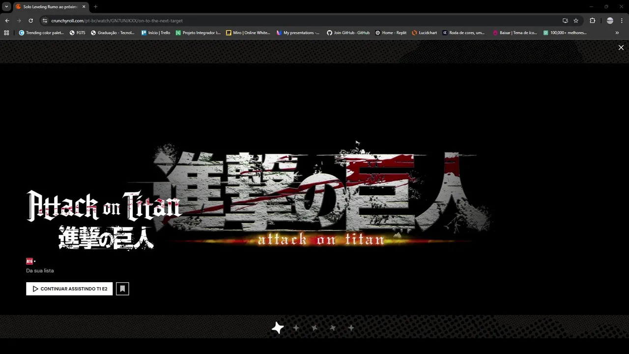
Task: Click the A16 age rating badge
Action: pyautogui.click(x=29, y=261)
